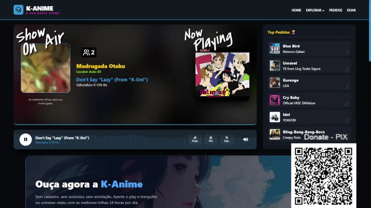Click the Top Pedidas heading
Image resolution: width=371 pixels, height=208 pixels.
(279, 32)
